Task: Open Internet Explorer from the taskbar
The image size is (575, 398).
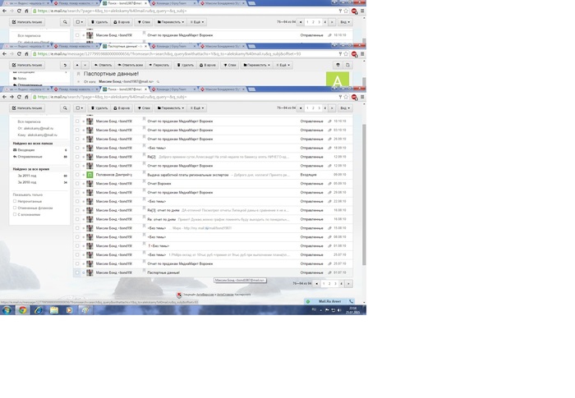Action: [38, 310]
